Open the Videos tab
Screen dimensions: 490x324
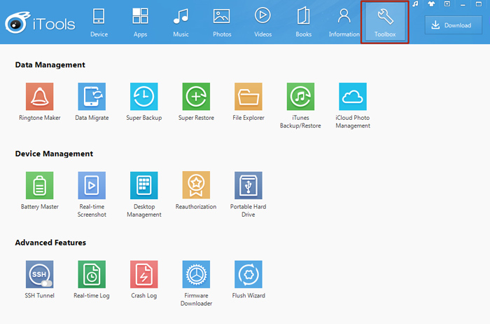click(x=262, y=22)
